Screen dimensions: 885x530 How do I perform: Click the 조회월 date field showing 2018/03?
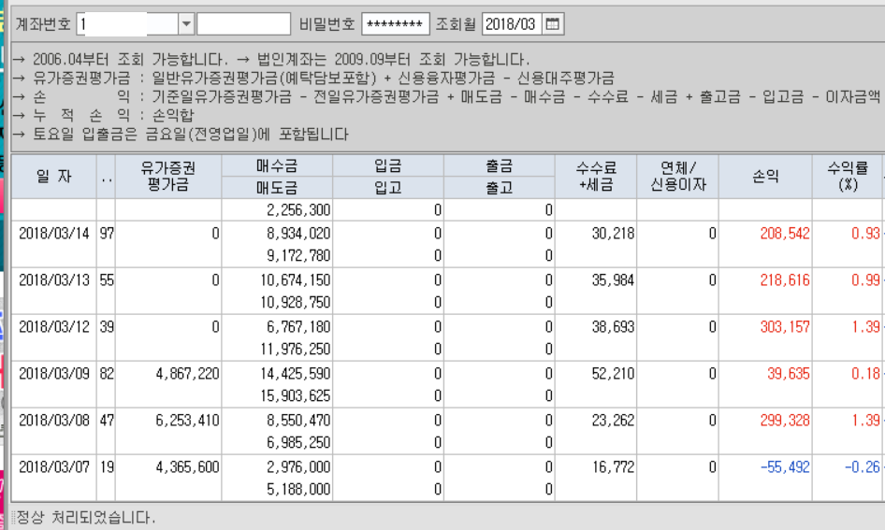pyautogui.click(x=511, y=24)
